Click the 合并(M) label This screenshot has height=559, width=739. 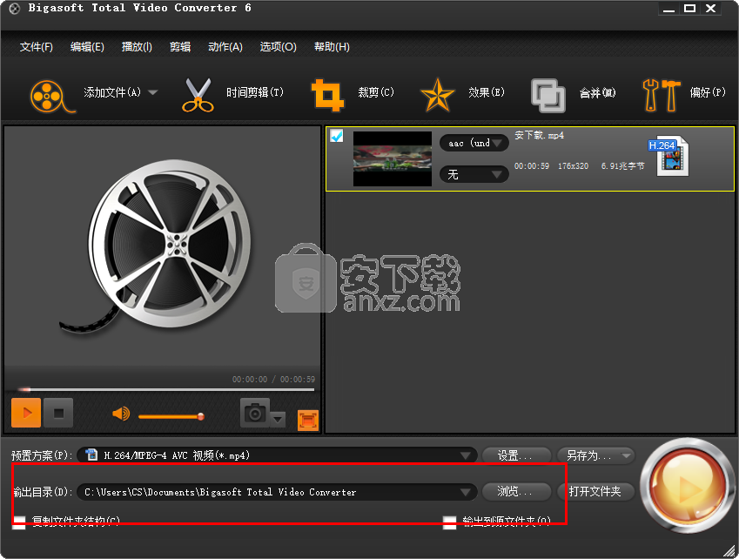598,93
